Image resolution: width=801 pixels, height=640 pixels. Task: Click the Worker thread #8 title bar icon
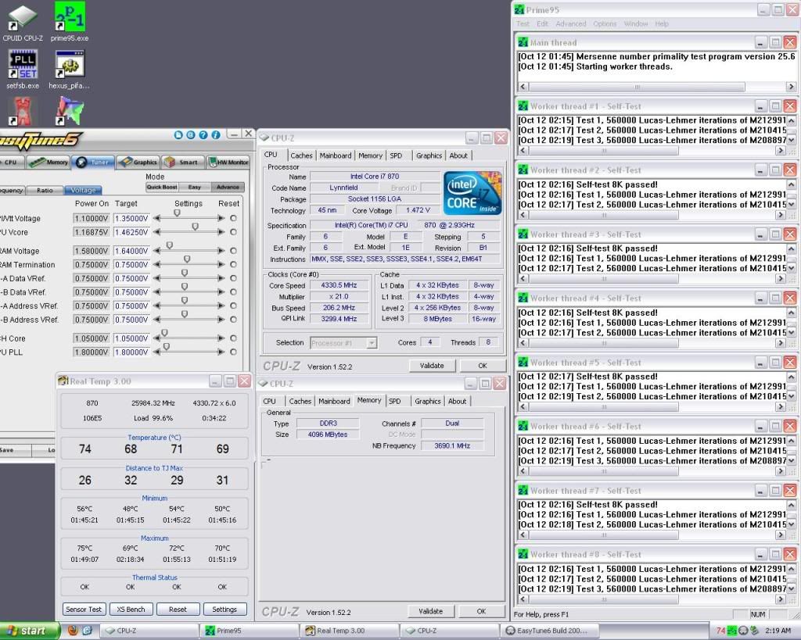click(x=523, y=554)
